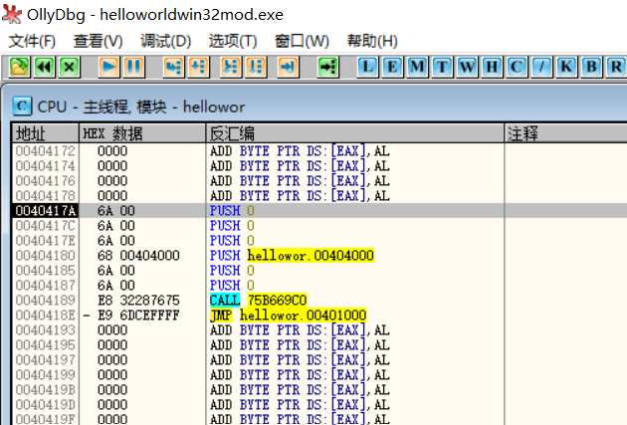Click the Go to address green icon
The image size is (627, 425).
pyautogui.click(x=327, y=67)
